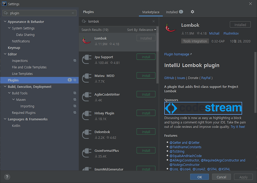Collapse Build, Execution, Deployment section

[5, 86]
